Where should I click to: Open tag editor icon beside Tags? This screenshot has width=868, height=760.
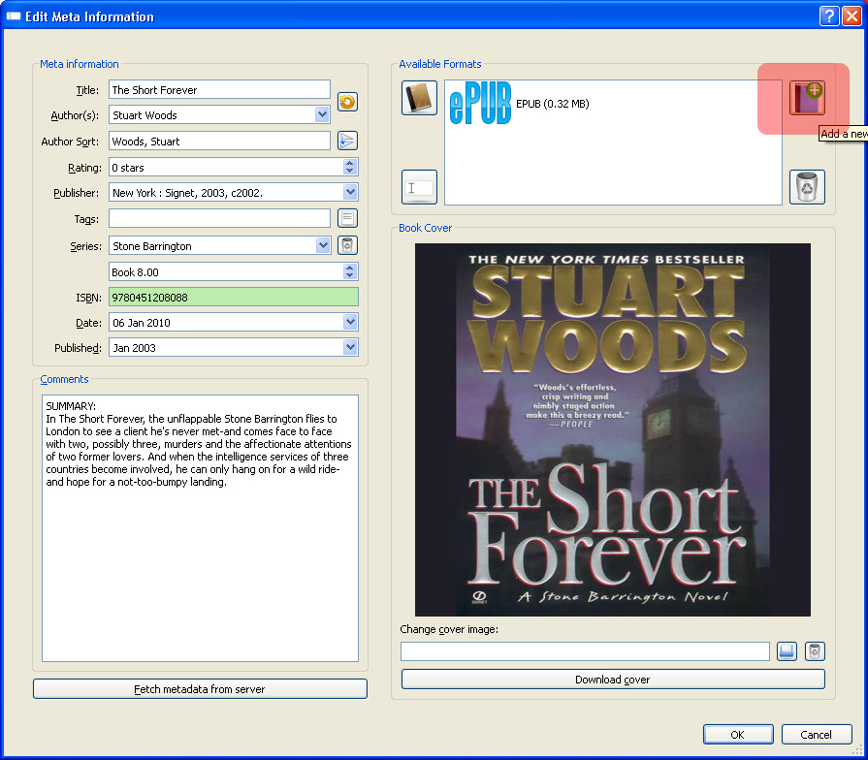coord(347,218)
